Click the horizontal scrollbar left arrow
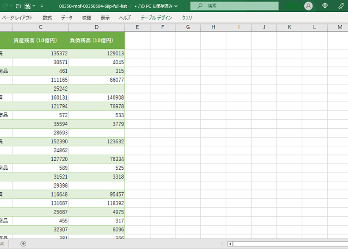The image size is (348, 249). (x=230, y=244)
